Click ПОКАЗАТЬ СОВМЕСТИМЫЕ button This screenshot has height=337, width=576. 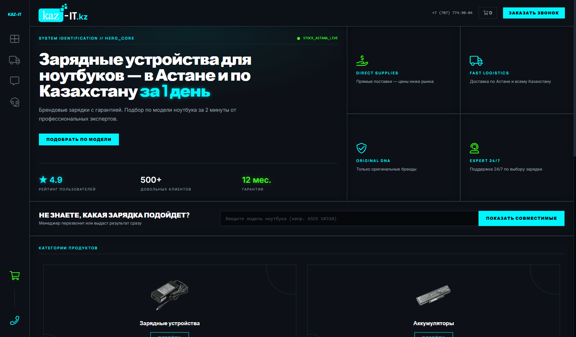pos(521,218)
